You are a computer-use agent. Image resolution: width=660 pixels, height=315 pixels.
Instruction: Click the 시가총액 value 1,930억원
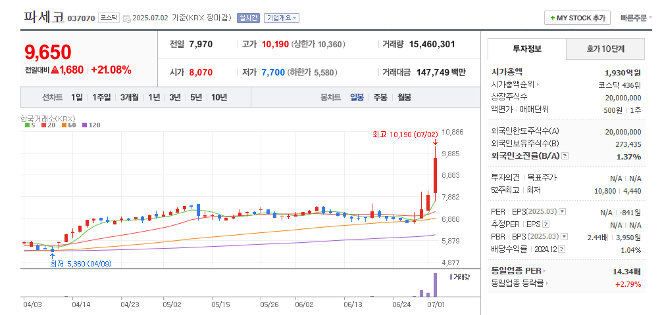coord(623,72)
